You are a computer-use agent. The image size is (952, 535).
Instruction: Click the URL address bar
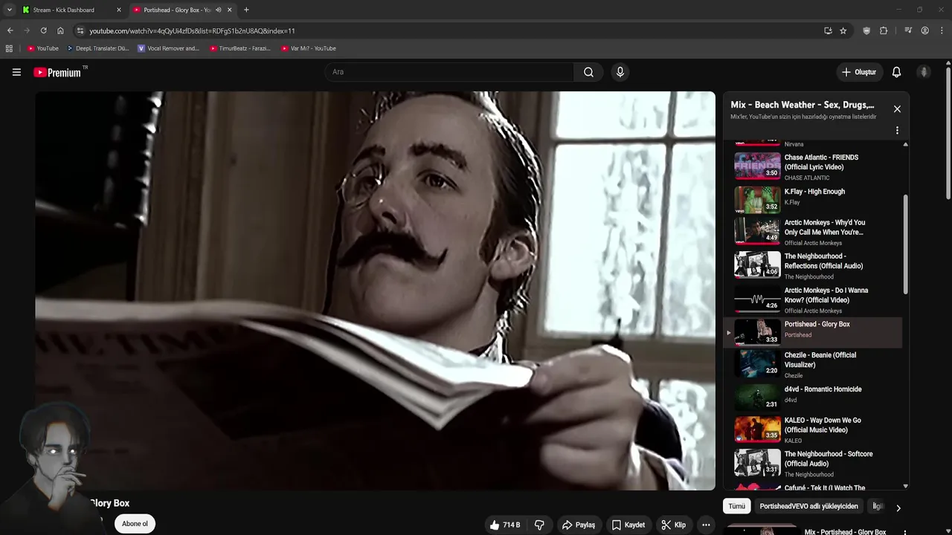(x=446, y=30)
